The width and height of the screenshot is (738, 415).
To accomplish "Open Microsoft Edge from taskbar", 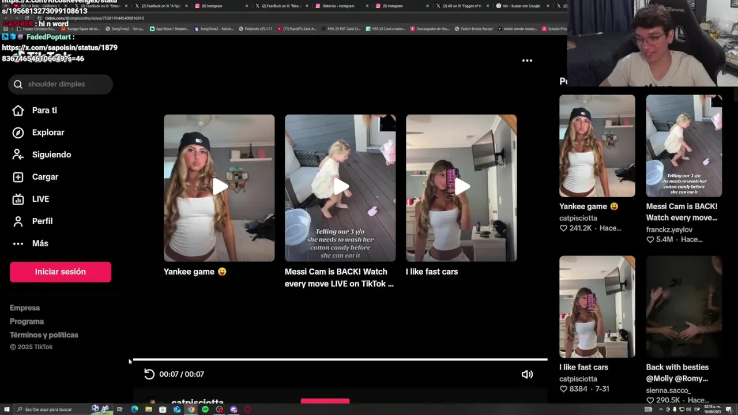I will point(134,409).
